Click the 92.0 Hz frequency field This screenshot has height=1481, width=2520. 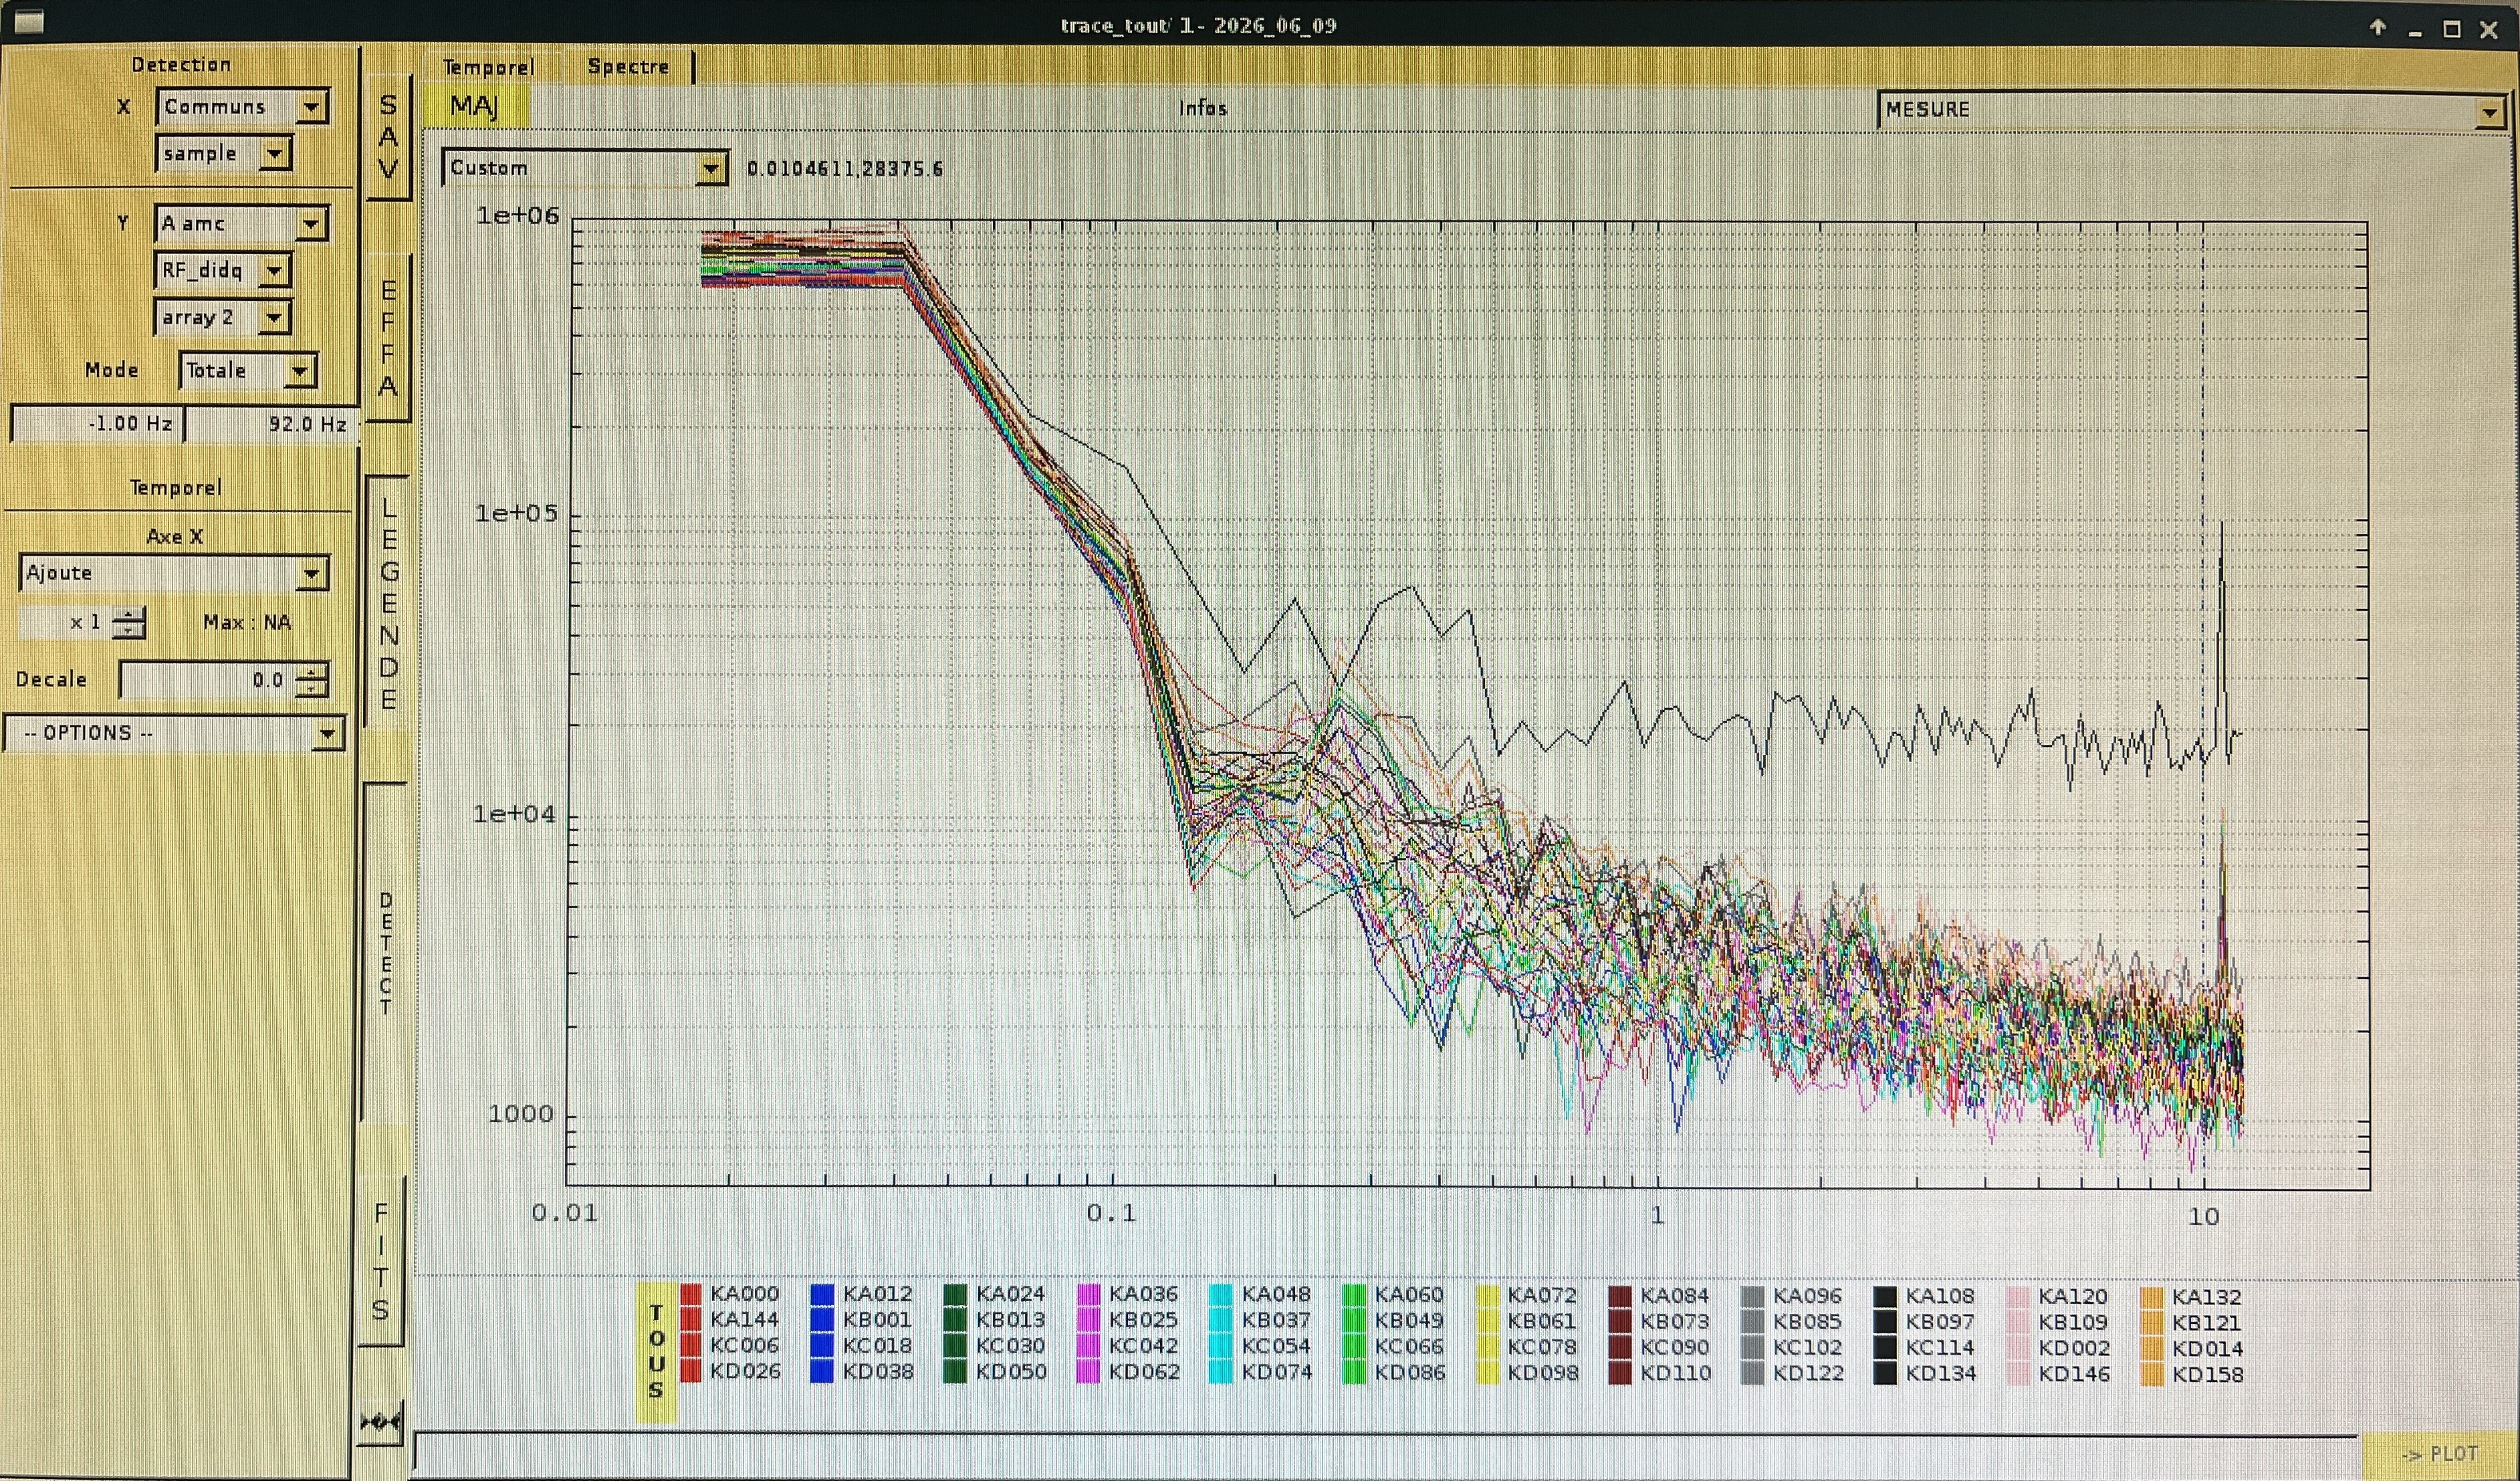click(x=270, y=424)
